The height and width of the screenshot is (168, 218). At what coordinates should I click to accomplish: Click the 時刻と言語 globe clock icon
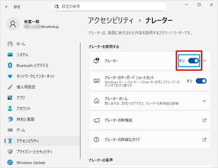(10, 119)
